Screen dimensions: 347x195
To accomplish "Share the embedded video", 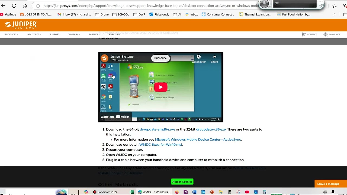I will point(214,58).
